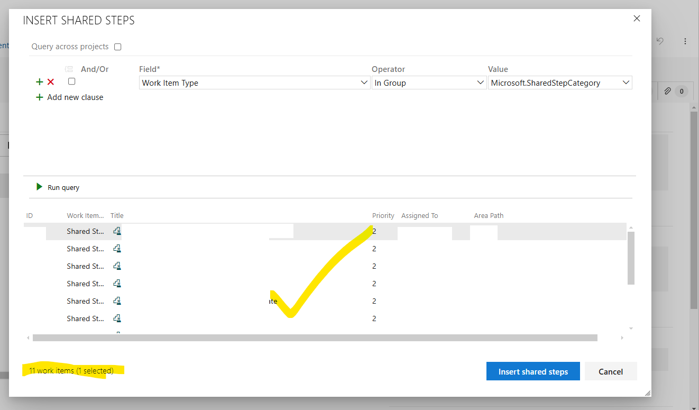Add a new clause via its text link
Image resolution: width=699 pixels, height=410 pixels.
click(x=75, y=97)
